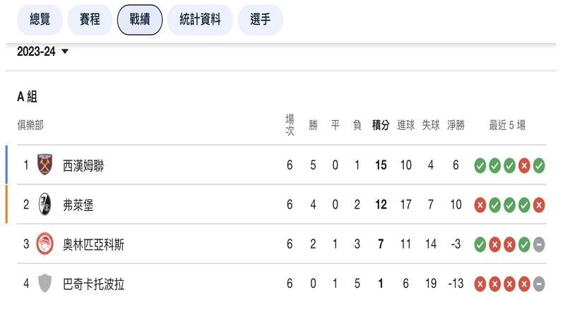This screenshot has height=318, width=565.
Task: Open the 巴奇卡托波拉 team link
Action: (x=93, y=284)
